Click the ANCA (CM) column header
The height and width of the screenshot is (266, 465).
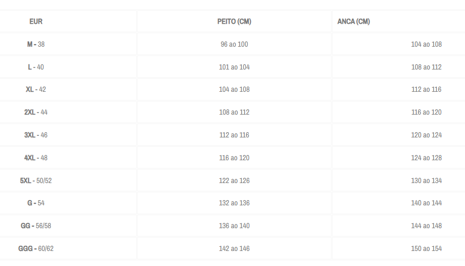pyautogui.click(x=353, y=22)
